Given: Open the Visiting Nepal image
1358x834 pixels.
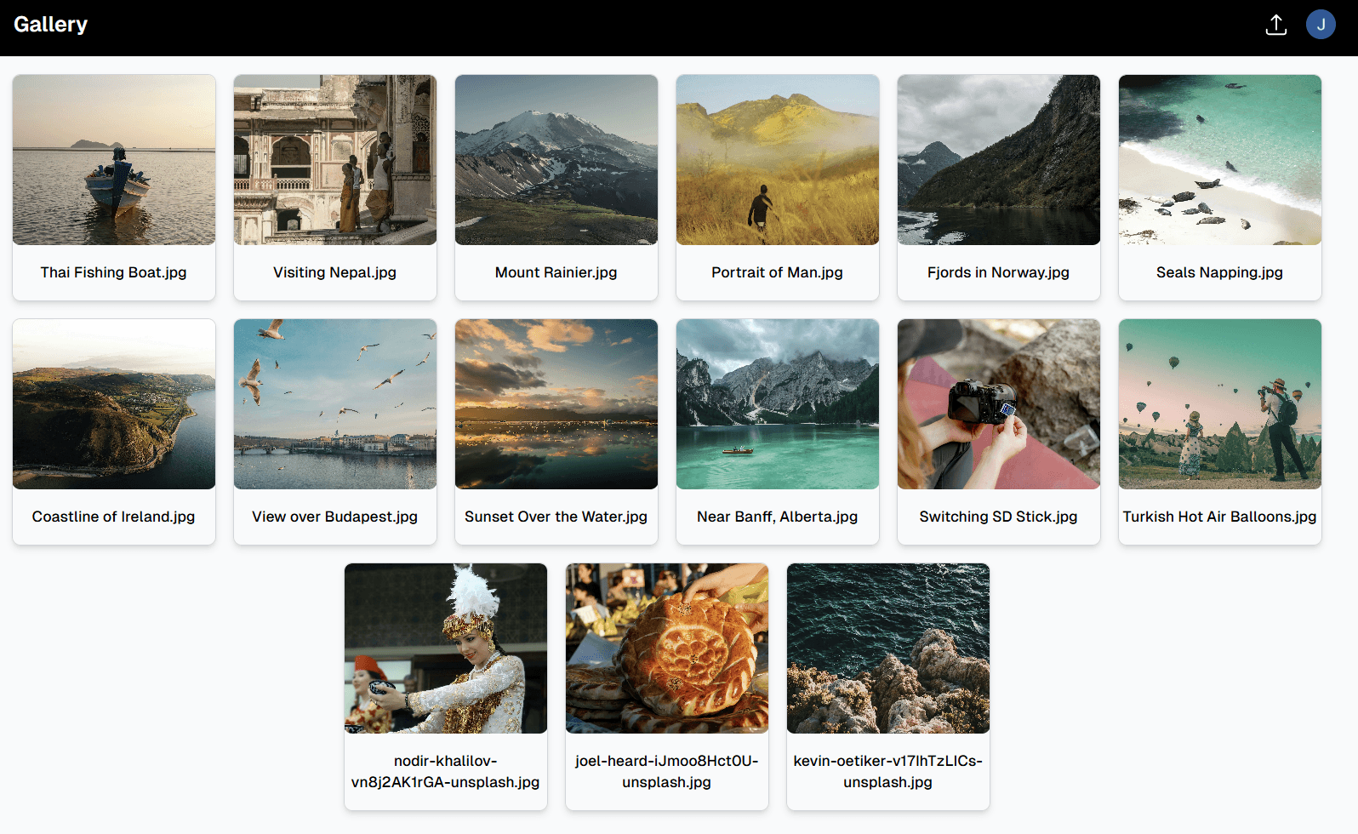Looking at the screenshot, I should coord(335,160).
